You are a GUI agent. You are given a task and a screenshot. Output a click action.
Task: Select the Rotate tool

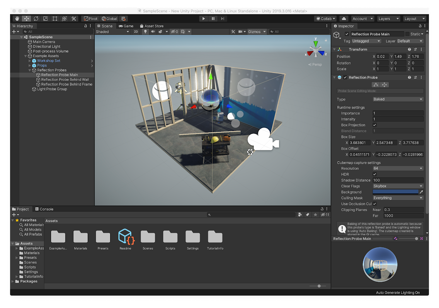(36, 19)
